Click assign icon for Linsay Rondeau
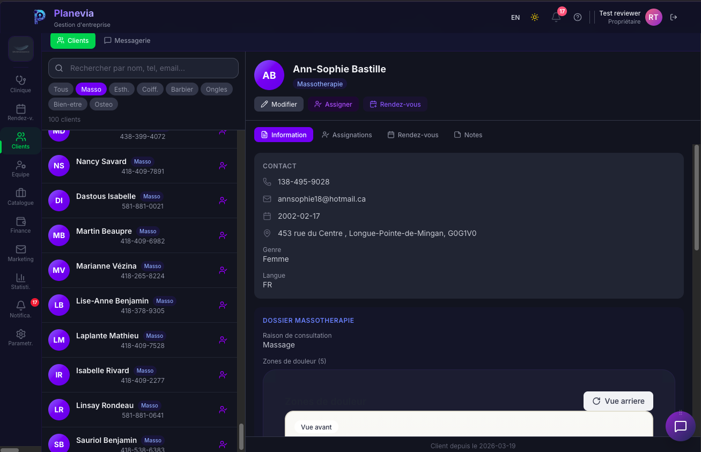 coord(223,410)
